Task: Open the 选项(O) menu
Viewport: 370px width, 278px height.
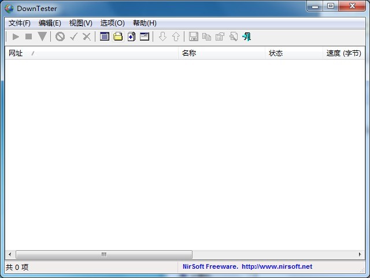Action: [112, 23]
